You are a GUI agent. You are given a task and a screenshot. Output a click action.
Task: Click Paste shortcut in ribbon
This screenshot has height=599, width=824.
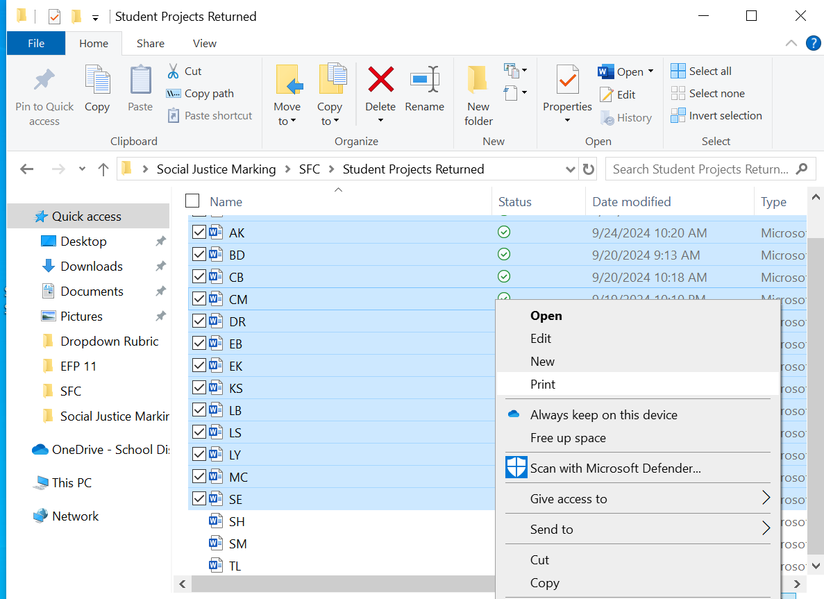click(210, 116)
